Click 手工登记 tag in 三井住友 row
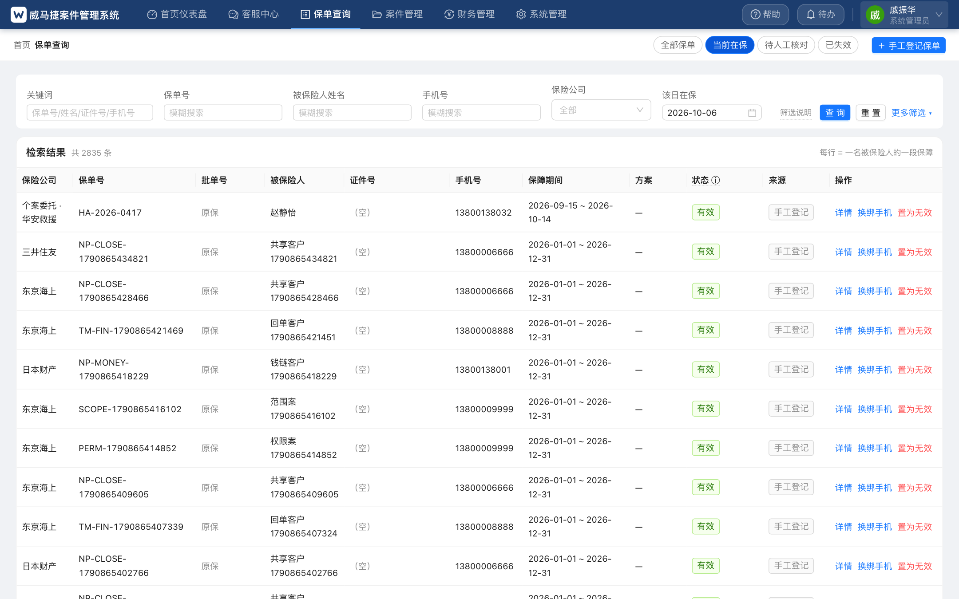This screenshot has width=959, height=599. tap(791, 252)
